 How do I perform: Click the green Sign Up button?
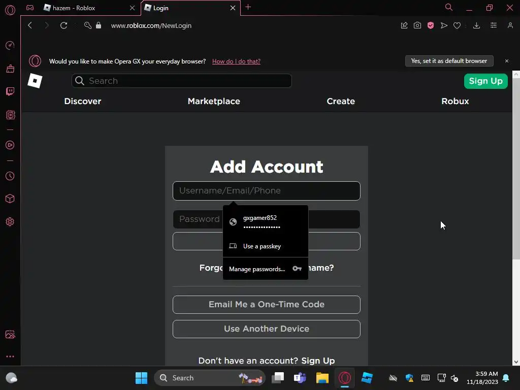(x=485, y=81)
